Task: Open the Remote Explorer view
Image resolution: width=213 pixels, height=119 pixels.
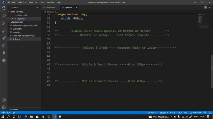Action: pos(4,46)
